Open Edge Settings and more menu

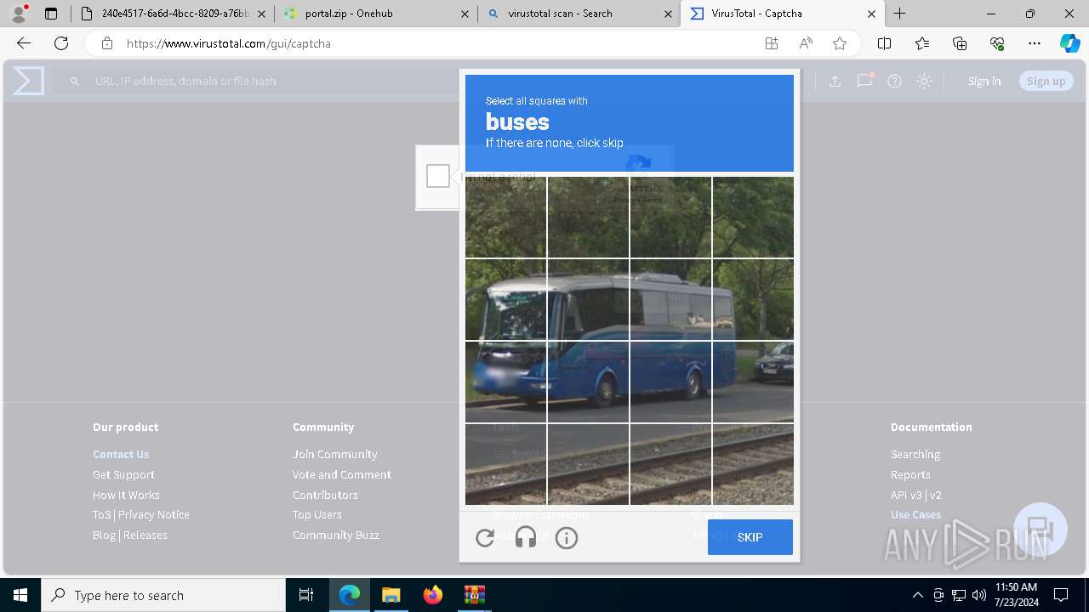coord(1035,43)
